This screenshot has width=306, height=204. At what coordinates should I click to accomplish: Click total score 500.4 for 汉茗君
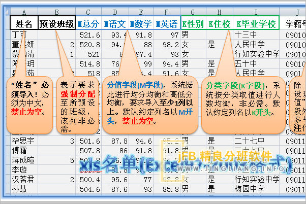point(88,179)
